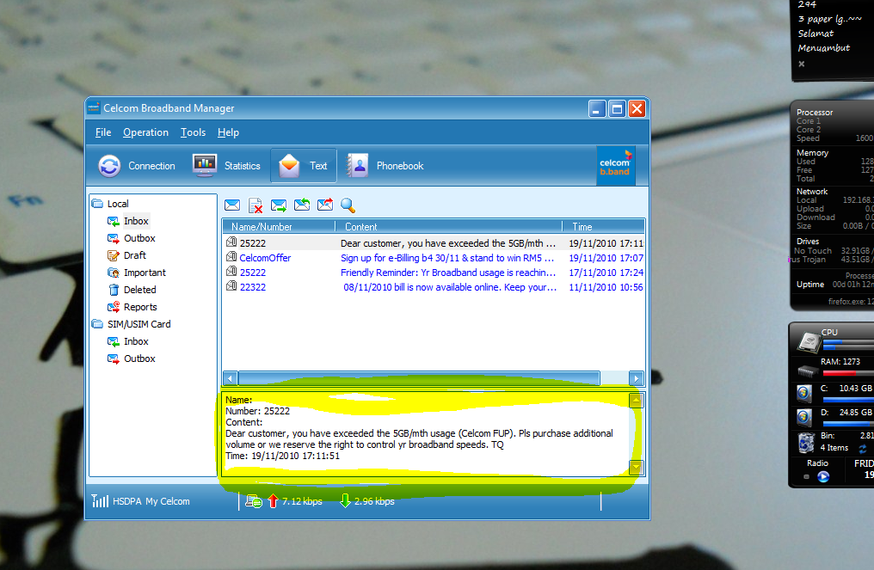Select the 'Friendly Reminder' message from 25222
This screenshot has width=874, height=570.
(434, 273)
